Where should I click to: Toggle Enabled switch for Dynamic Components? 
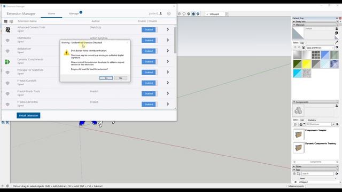point(150,62)
